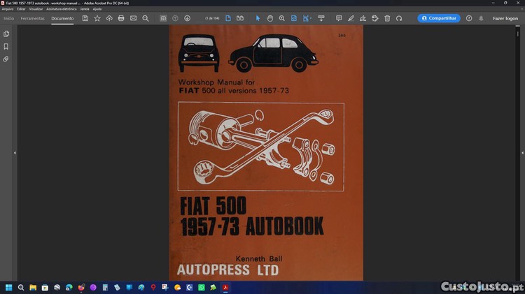Open taskbar search
525x294 pixels.
pyautogui.click(x=21, y=288)
